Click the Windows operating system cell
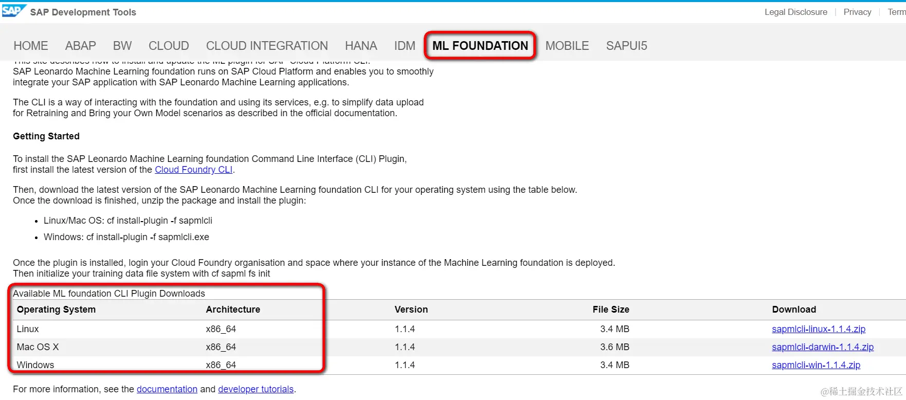Screen dimensions: 906x400 (x=35, y=365)
